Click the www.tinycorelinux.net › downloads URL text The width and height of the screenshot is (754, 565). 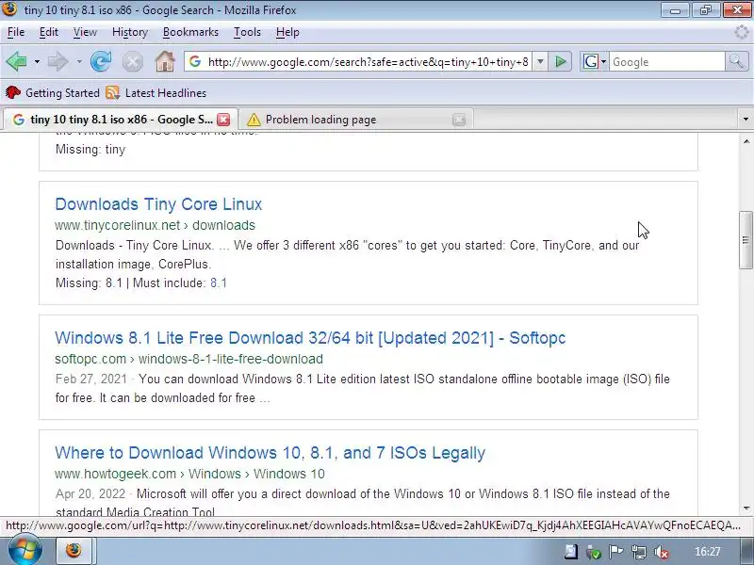click(x=155, y=225)
